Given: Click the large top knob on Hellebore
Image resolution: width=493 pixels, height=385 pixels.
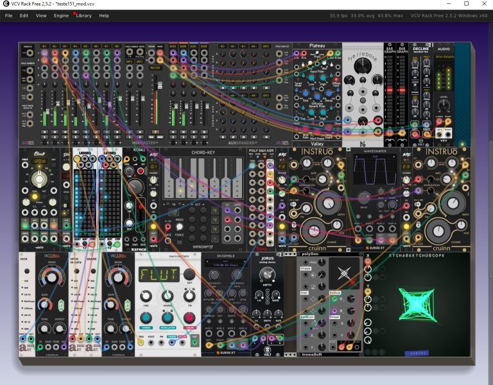Looking at the screenshot, I should (x=363, y=66).
